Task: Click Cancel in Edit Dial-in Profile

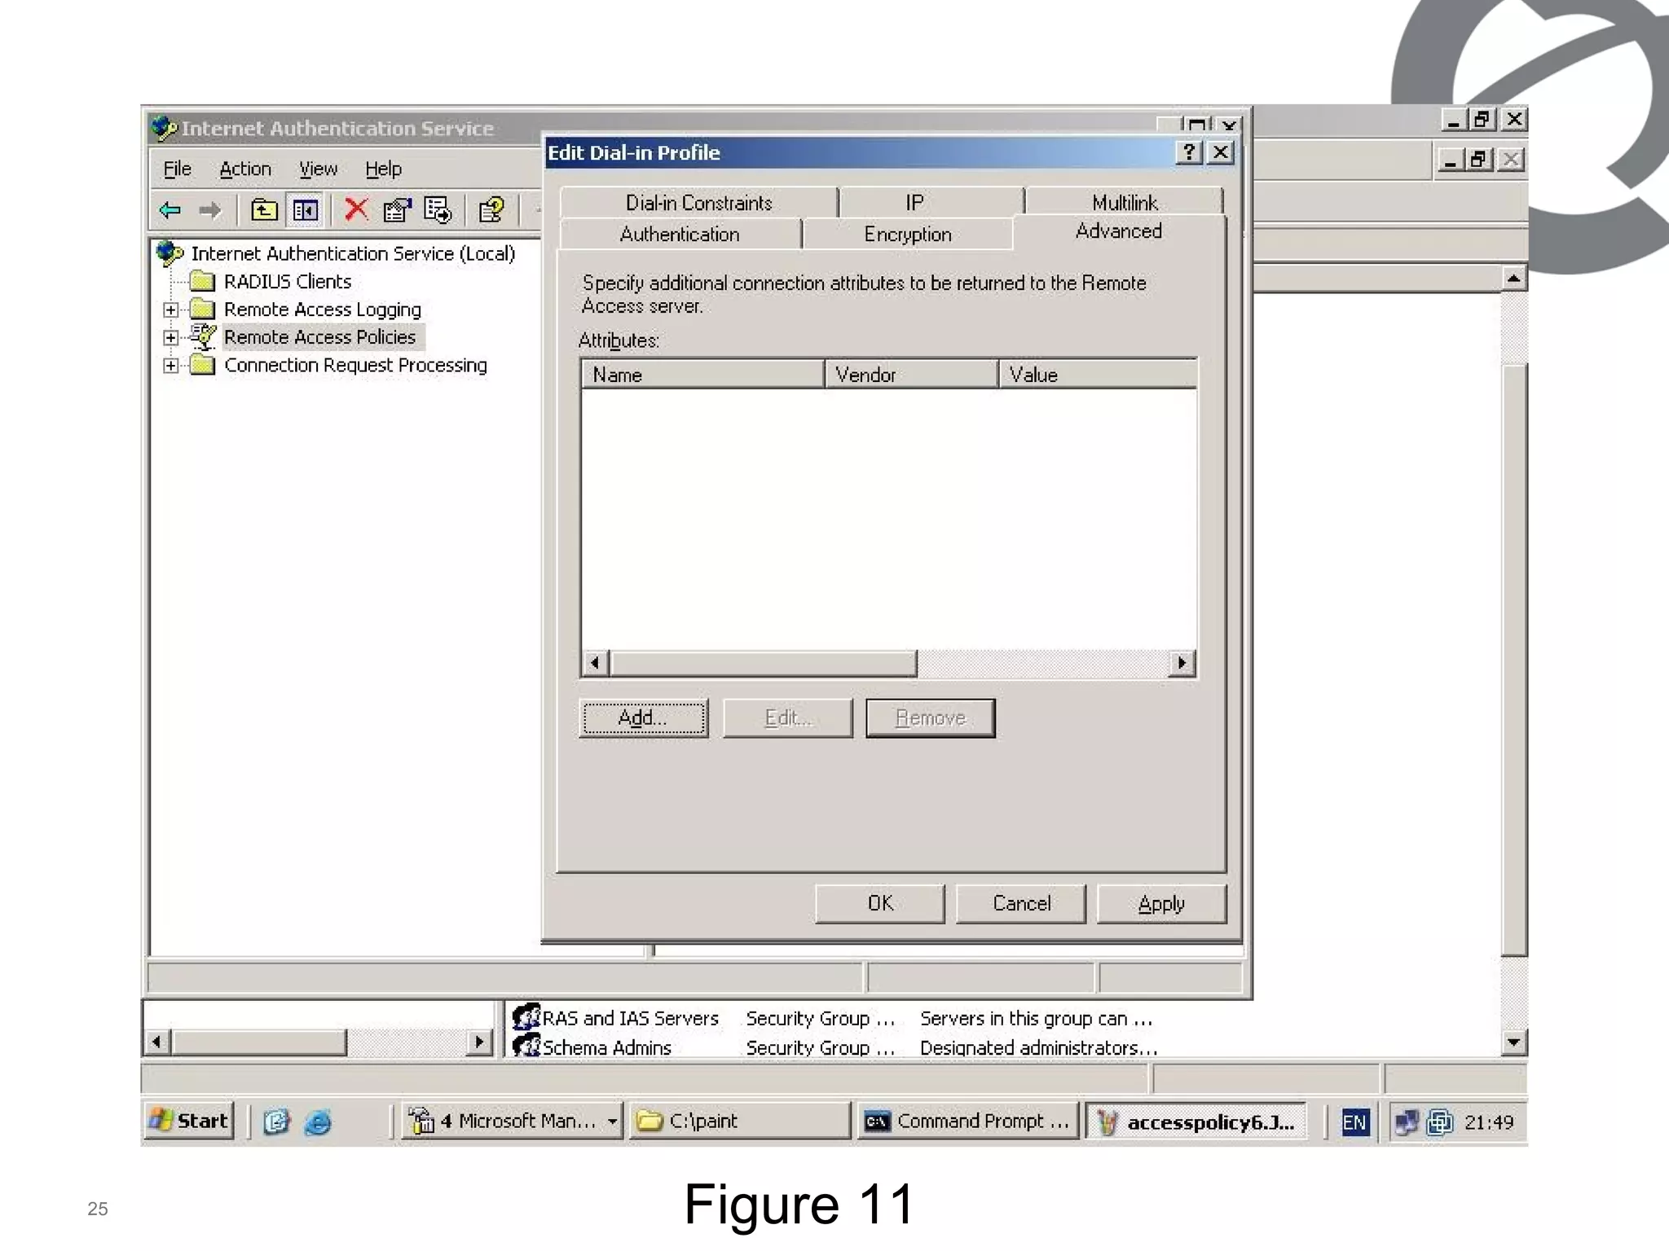Action: point(1021,903)
